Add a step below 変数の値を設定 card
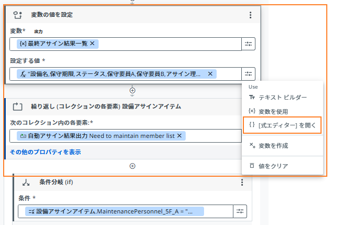Image resolution: width=342 pixels, height=225 pixels. click(132, 91)
